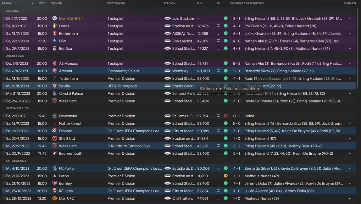
Task: Click the Formation column header
Action: (x=351, y=3)
